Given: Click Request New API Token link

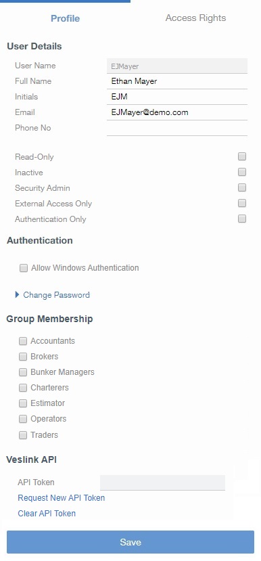Looking at the screenshot, I should click(x=61, y=498).
